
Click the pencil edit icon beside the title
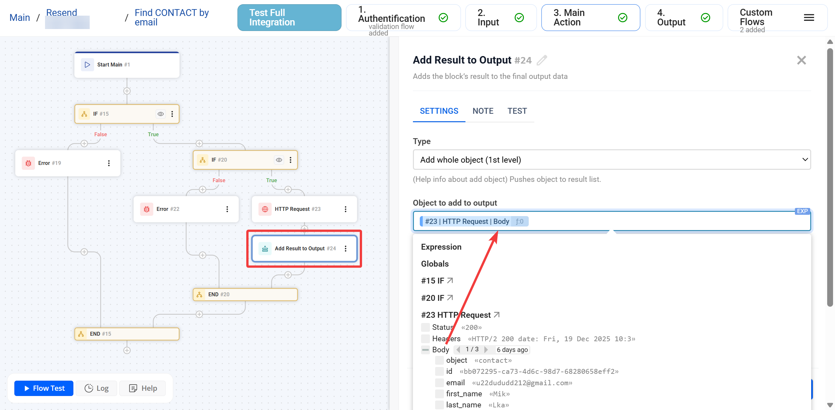coord(542,60)
